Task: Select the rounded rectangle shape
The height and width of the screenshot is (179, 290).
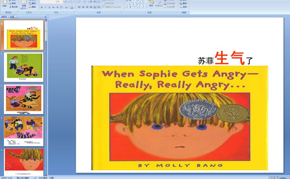Action: (x=127, y=3)
